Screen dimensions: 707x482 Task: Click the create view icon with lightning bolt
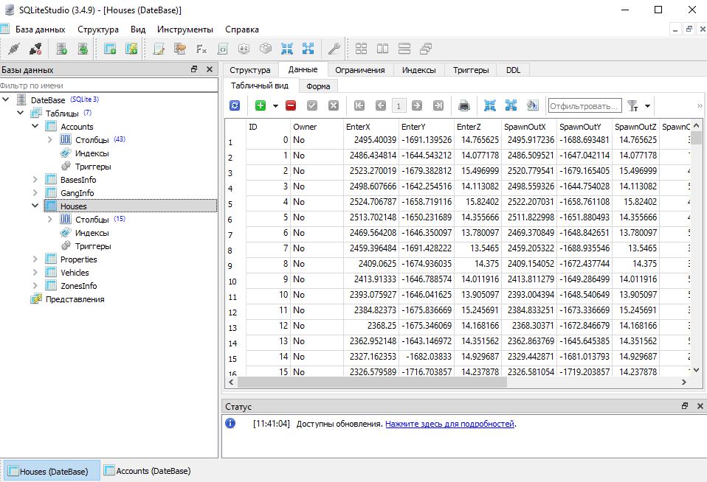(131, 49)
